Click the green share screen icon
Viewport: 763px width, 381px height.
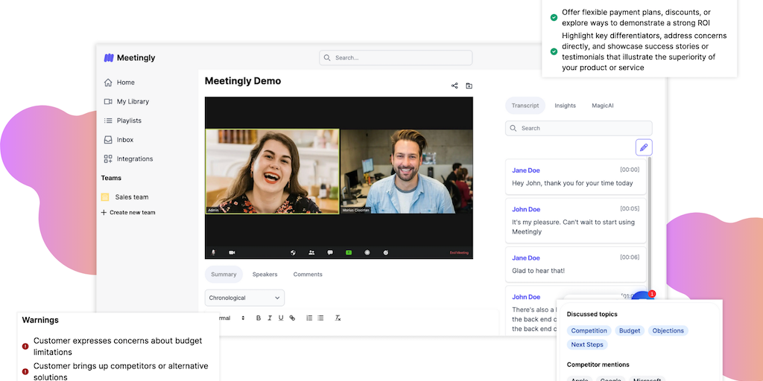point(348,252)
